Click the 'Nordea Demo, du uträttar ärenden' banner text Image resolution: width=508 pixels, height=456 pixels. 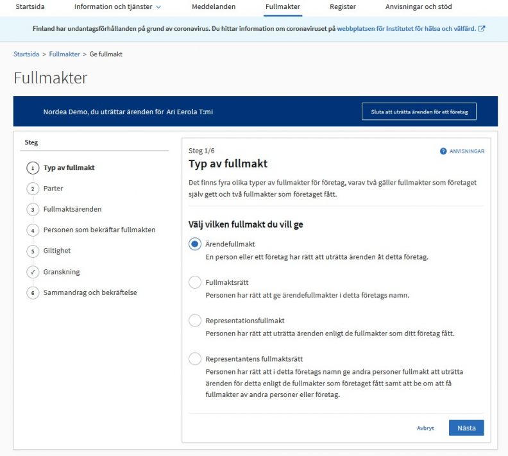(128, 112)
